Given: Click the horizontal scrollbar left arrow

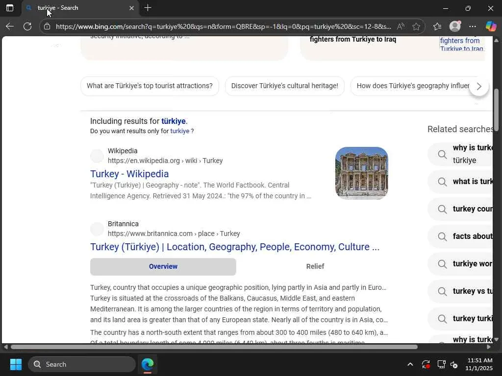Looking at the screenshot, I should [x=5, y=347].
